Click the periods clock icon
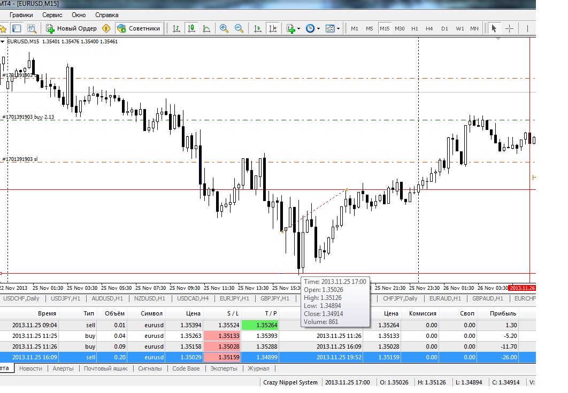This screenshot has height=393, width=568. [310, 28]
